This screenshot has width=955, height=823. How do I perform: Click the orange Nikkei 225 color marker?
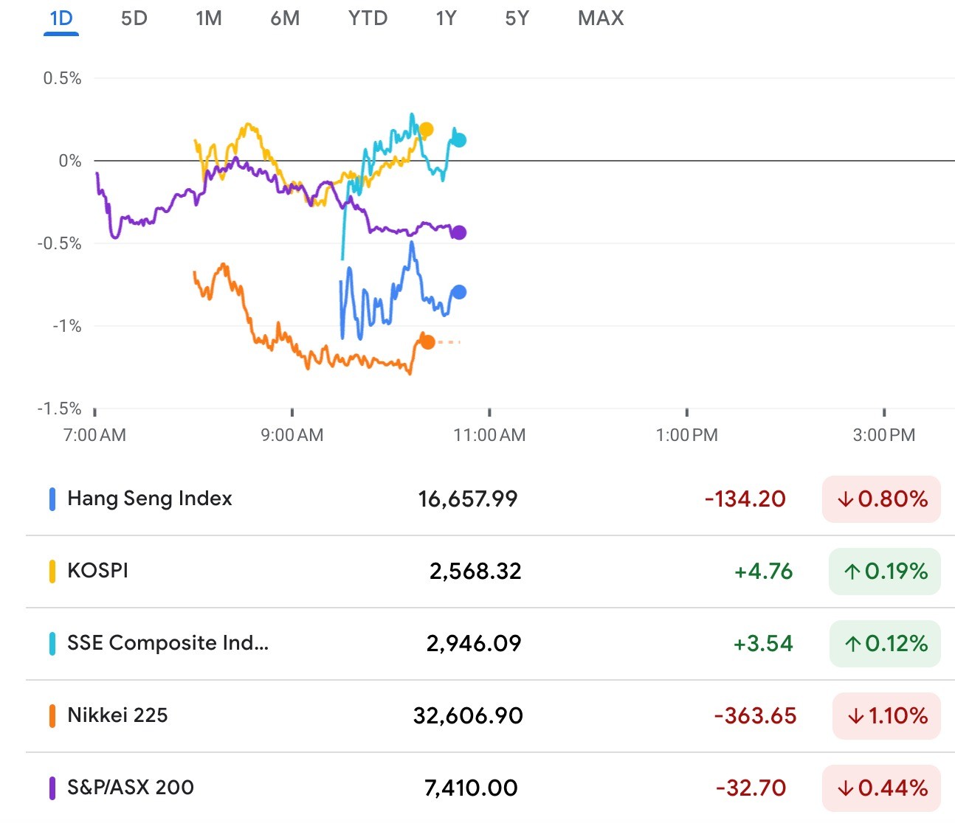[52, 716]
